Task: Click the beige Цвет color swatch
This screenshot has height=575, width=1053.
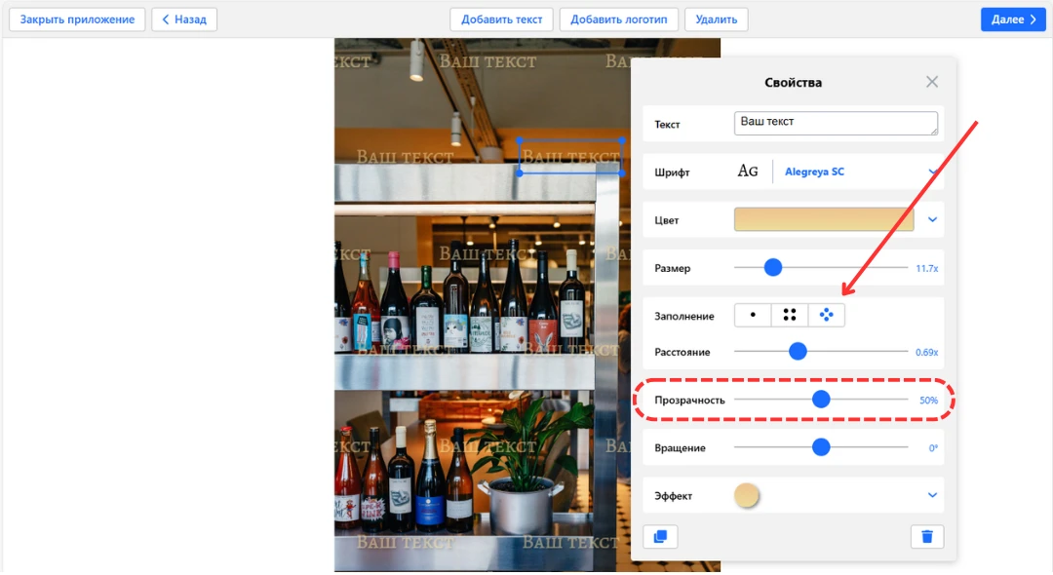Action: 823,219
